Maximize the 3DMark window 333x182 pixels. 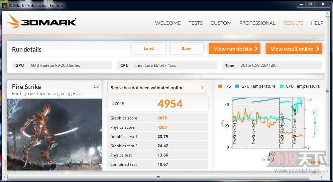coord(310,4)
